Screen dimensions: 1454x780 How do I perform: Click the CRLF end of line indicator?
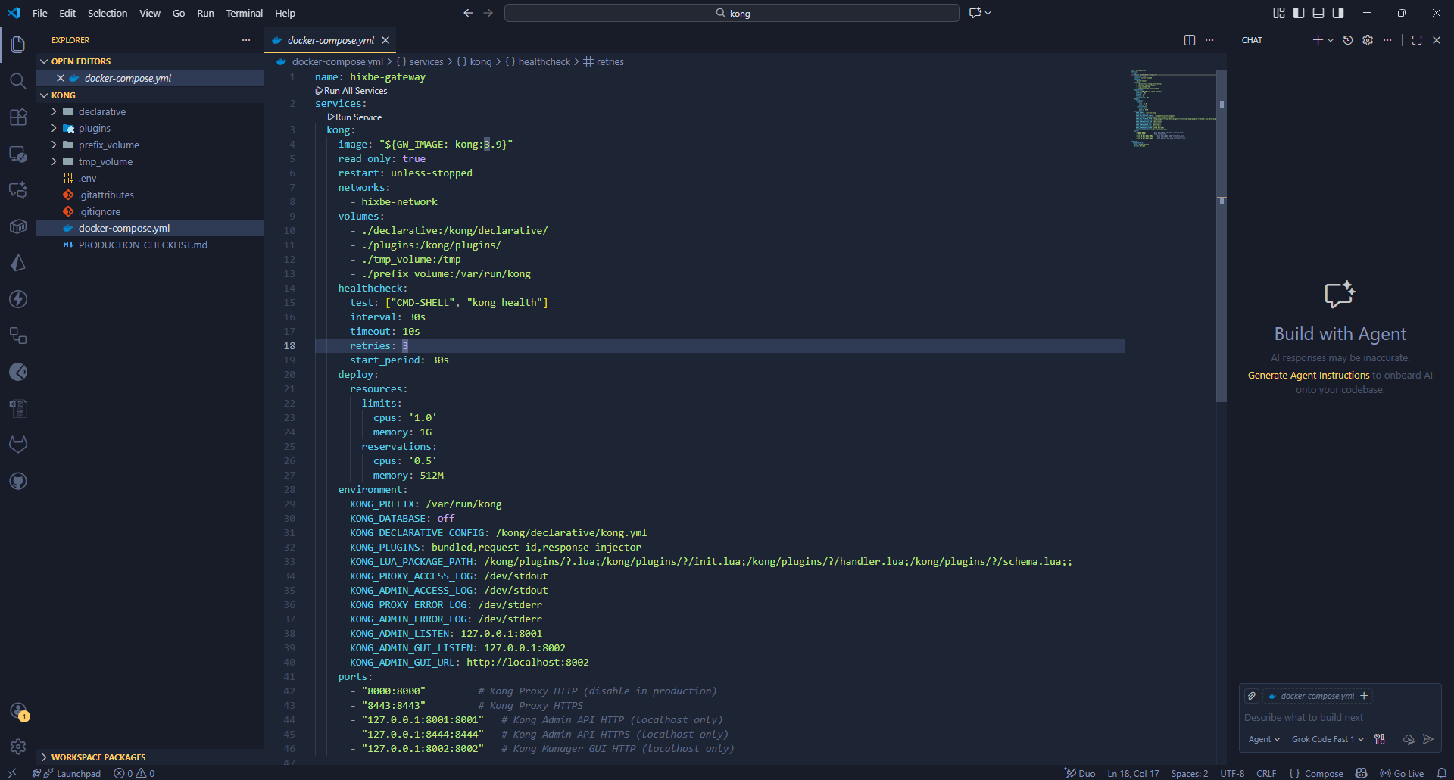point(1266,773)
